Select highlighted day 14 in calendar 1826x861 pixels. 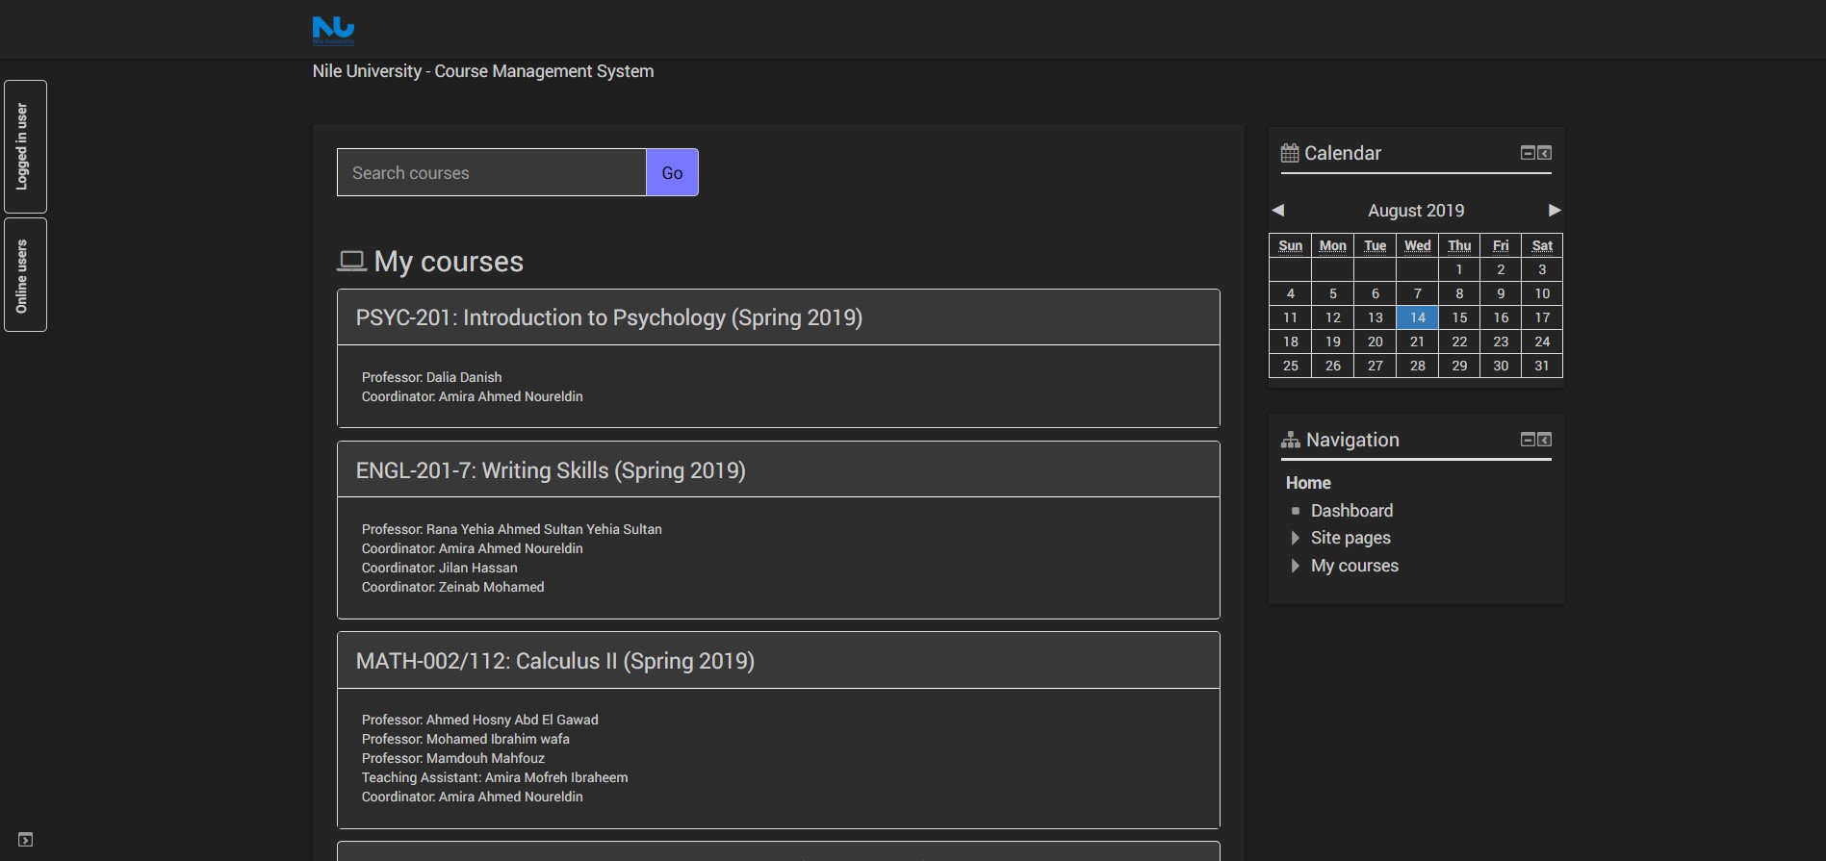click(x=1417, y=317)
